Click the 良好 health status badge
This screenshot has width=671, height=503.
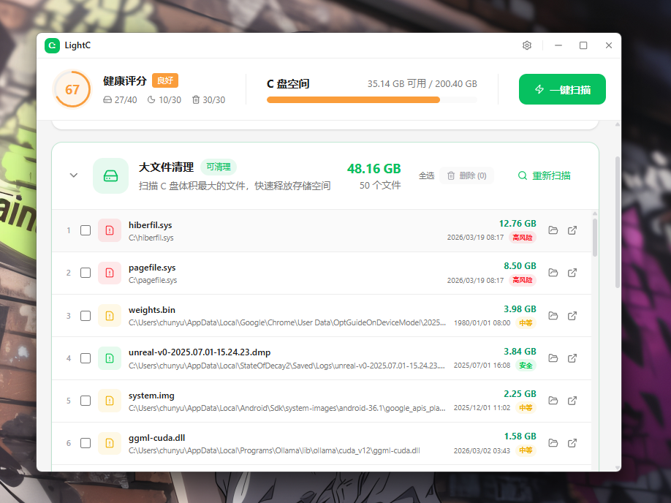[165, 80]
